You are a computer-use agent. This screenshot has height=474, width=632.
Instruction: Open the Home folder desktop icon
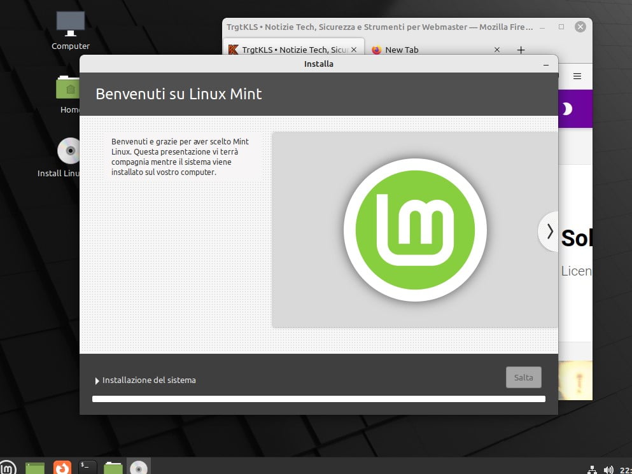point(69,88)
